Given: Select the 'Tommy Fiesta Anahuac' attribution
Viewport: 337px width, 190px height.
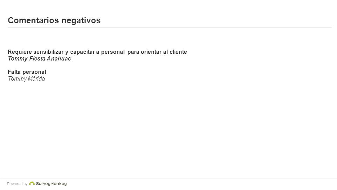Looking at the screenshot, I should point(39,59).
